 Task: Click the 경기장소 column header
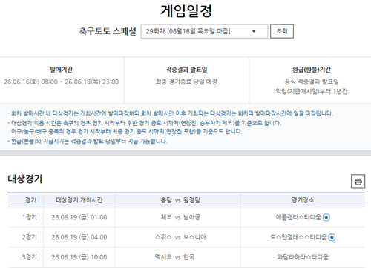(x=303, y=200)
